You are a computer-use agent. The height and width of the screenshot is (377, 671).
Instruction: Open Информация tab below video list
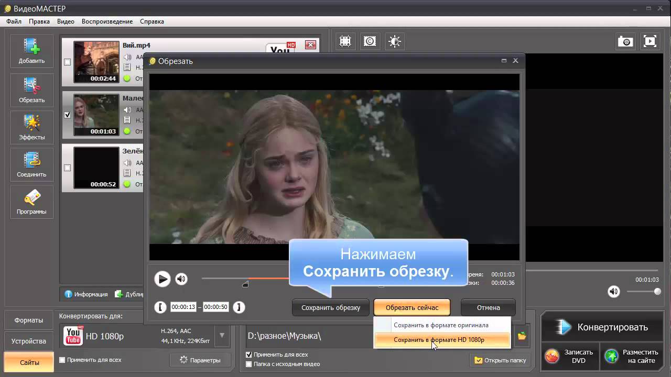tap(86, 294)
